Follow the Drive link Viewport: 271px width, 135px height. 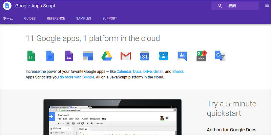(x=147, y=72)
